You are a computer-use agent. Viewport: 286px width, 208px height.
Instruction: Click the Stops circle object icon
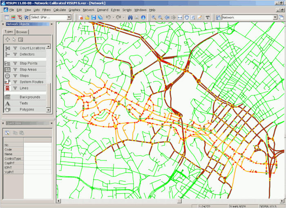[x=7, y=76]
